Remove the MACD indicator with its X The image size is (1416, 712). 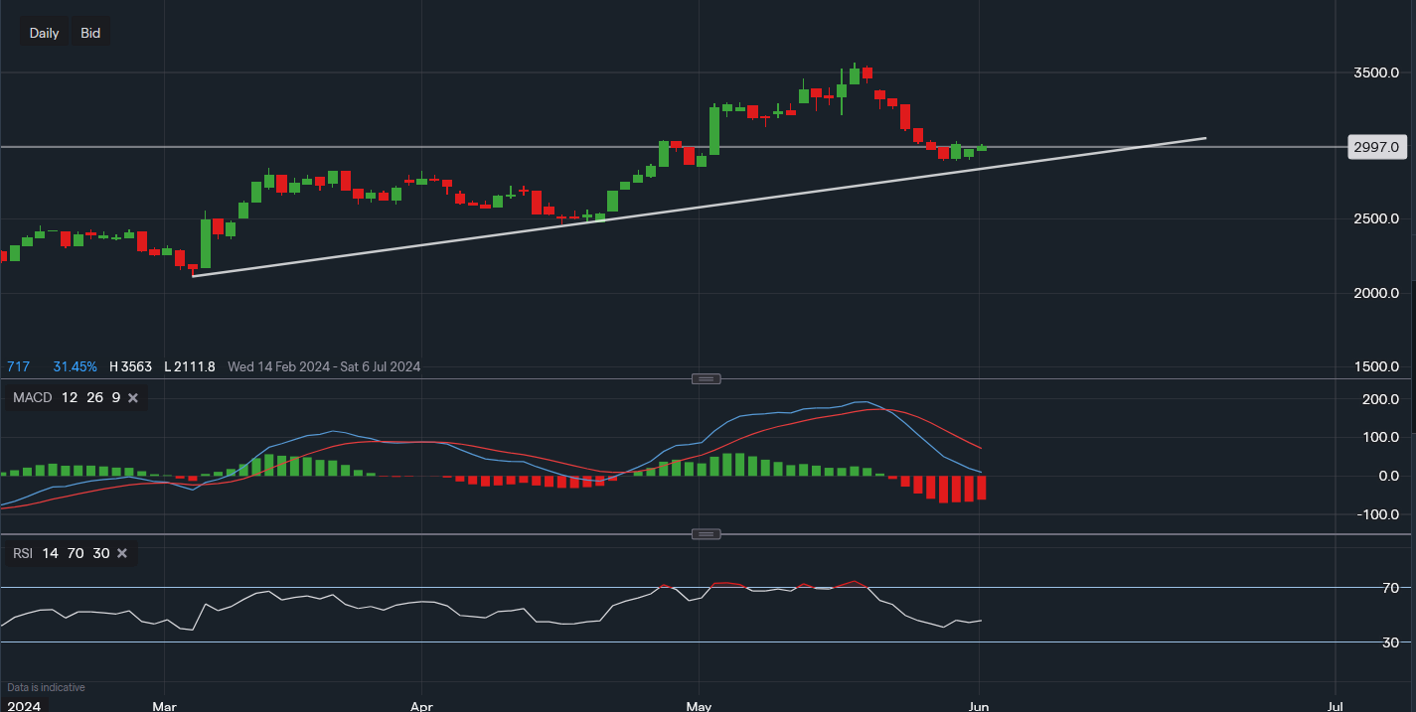point(132,398)
